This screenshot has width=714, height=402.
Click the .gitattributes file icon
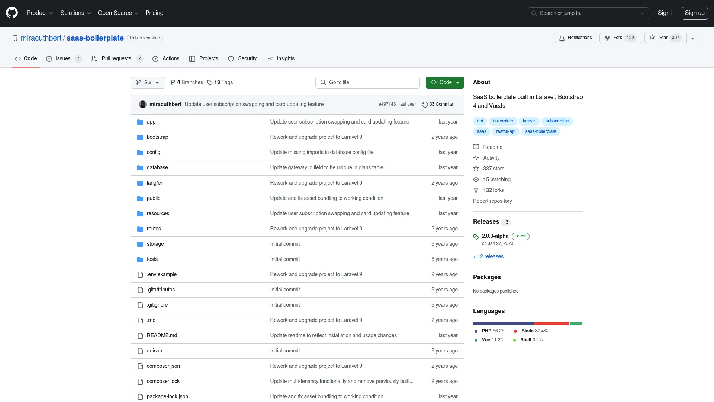pos(140,290)
